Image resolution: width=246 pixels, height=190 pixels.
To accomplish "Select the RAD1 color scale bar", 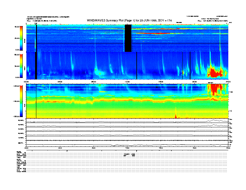I will click(x=21, y=66).
